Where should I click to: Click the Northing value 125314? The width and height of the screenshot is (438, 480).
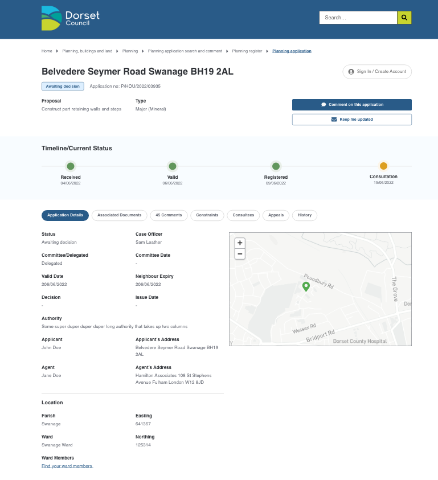click(143, 445)
